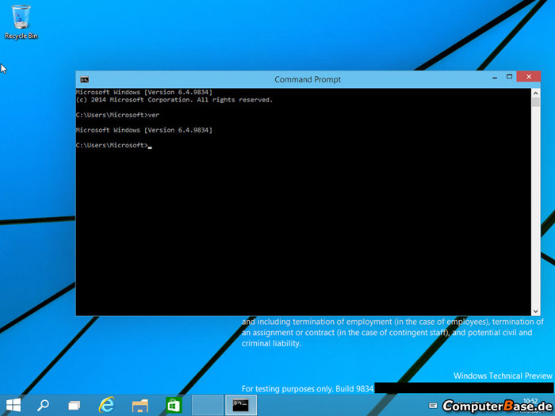The image size is (555, 416).
Task: Open the Recycle Bin desktop icon
Action: tap(21, 21)
